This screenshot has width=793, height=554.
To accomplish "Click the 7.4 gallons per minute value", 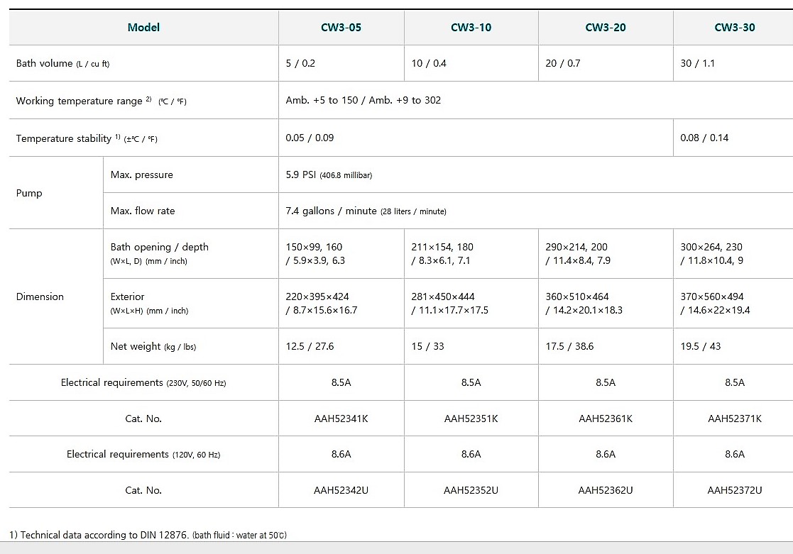I will [366, 211].
